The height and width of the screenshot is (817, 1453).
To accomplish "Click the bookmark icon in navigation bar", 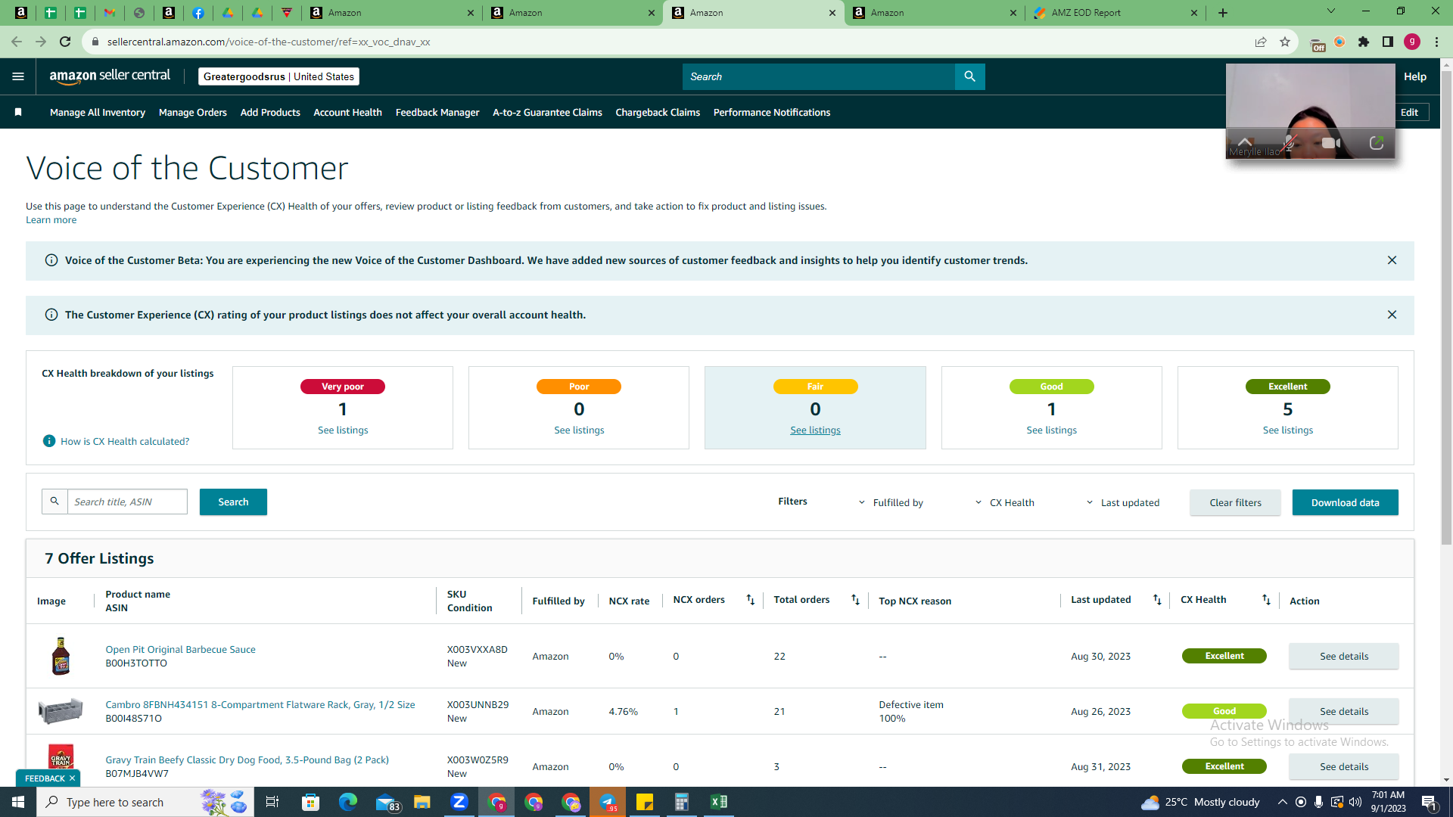I will pyautogui.click(x=18, y=112).
